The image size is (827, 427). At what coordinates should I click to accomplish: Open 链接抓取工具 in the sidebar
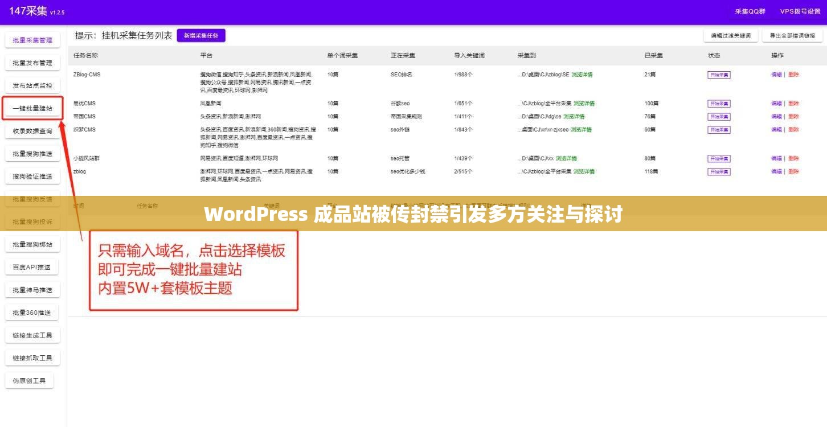point(32,358)
